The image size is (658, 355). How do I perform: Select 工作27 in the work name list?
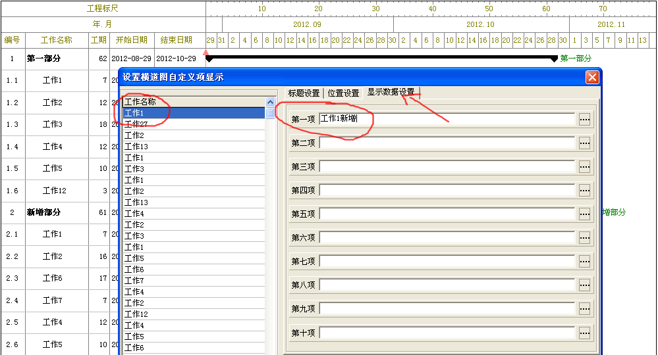click(194, 124)
